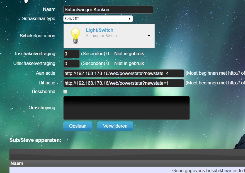
Task: Click the small arrow of On/Off combo box
Action: (129, 19)
